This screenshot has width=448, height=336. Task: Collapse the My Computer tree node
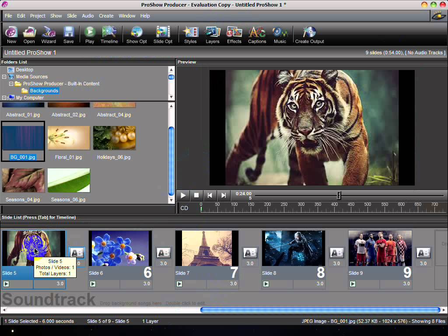point(4,98)
